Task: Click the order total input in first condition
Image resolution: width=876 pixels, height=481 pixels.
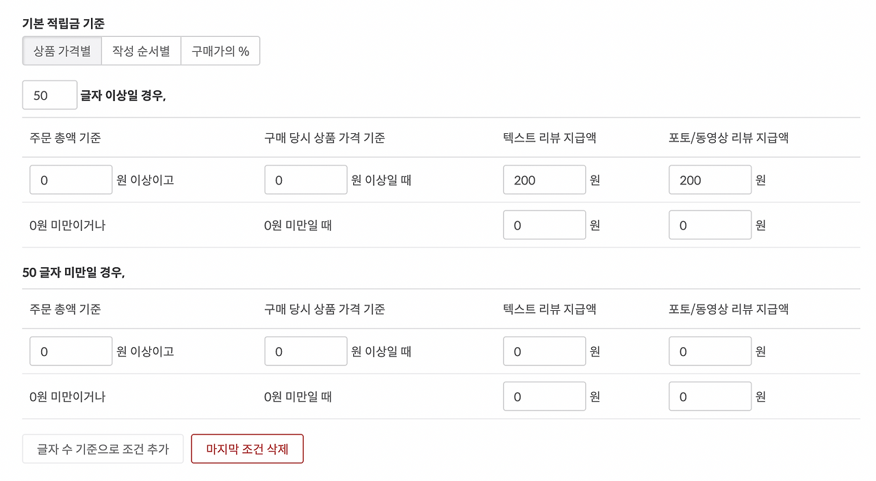Action: click(70, 179)
